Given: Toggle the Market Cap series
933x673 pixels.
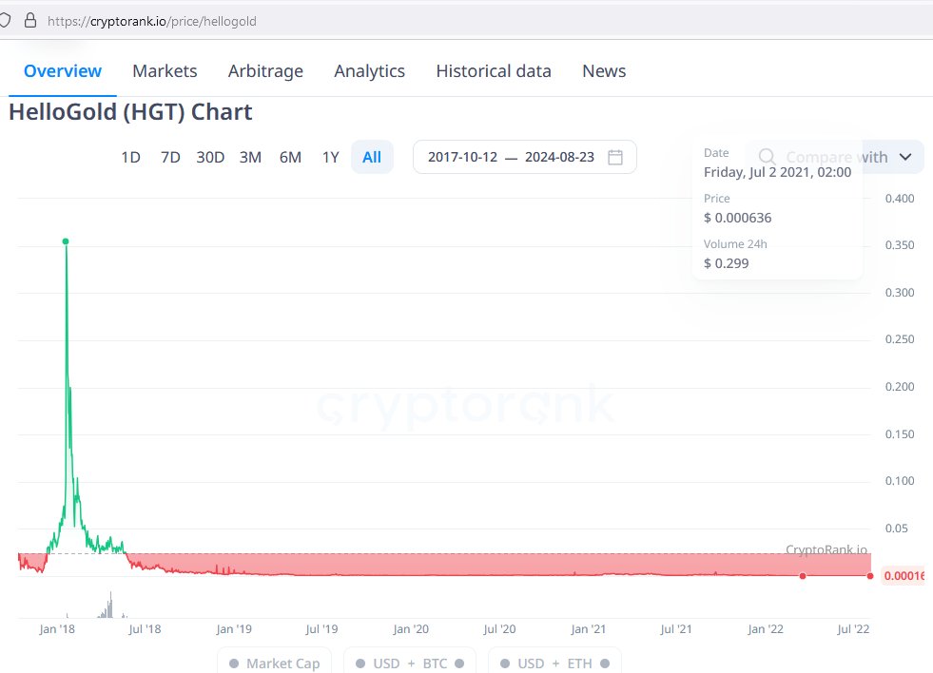Looking at the screenshot, I should click(x=274, y=663).
